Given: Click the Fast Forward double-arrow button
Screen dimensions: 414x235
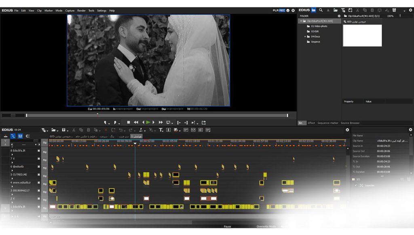Looking at the screenshot, I should 161,122.
